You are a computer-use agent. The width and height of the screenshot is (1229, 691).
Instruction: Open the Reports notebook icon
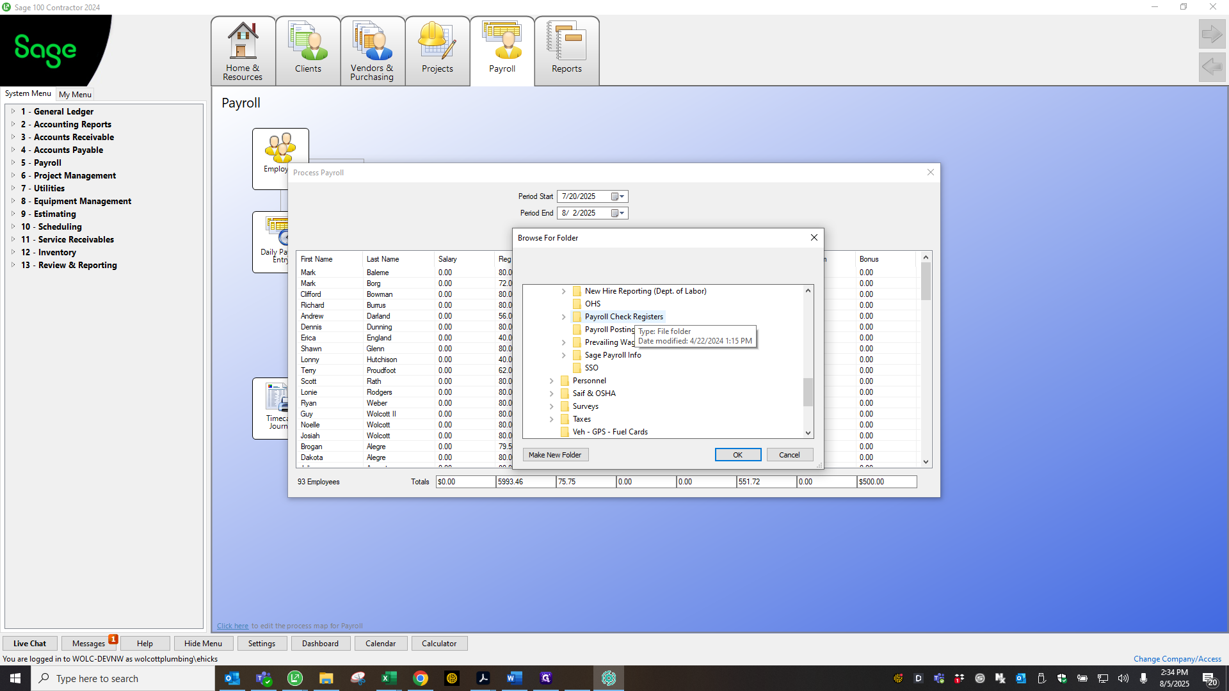(566, 51)
